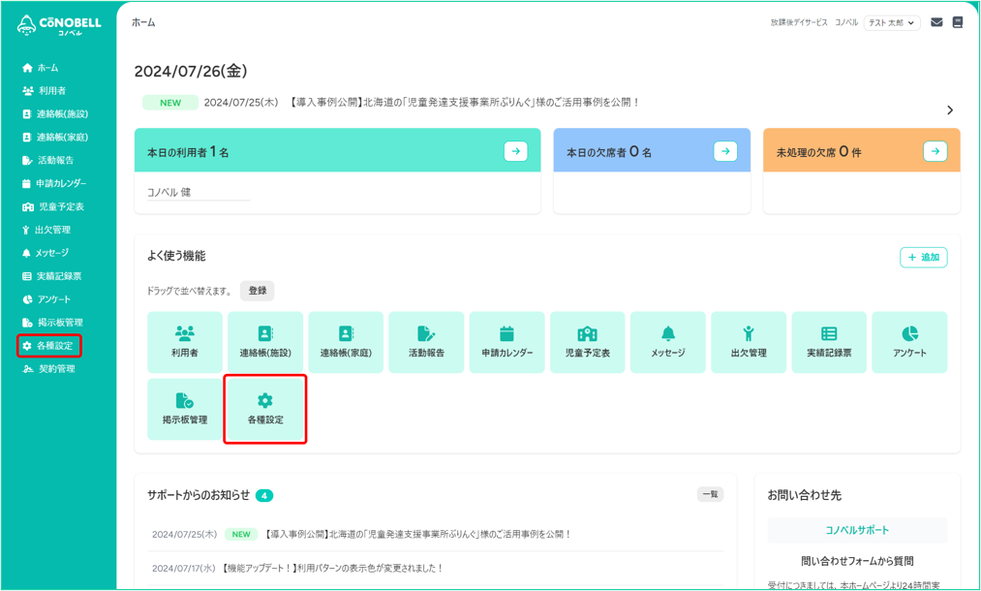The width and height of the screenshot is (981, 591).
Task: Open the 連絡帳(家庭) tile in よく使う機能
Action: pyautogui.click(x=346, y=342)
